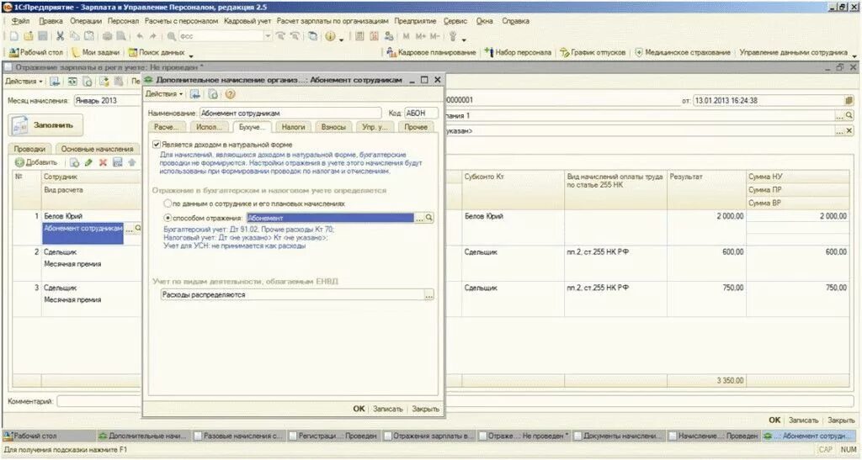862x460 pixels.
Task: Click Записать in the Абонемент dialog
Action: pyautogui.click(x=387, y=409)
